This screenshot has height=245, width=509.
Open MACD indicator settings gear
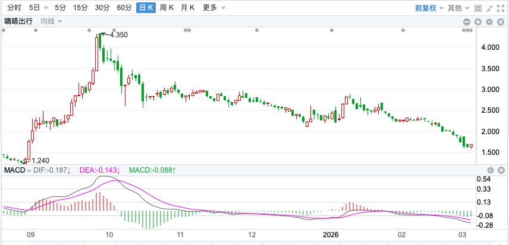[x=489, y=171]
